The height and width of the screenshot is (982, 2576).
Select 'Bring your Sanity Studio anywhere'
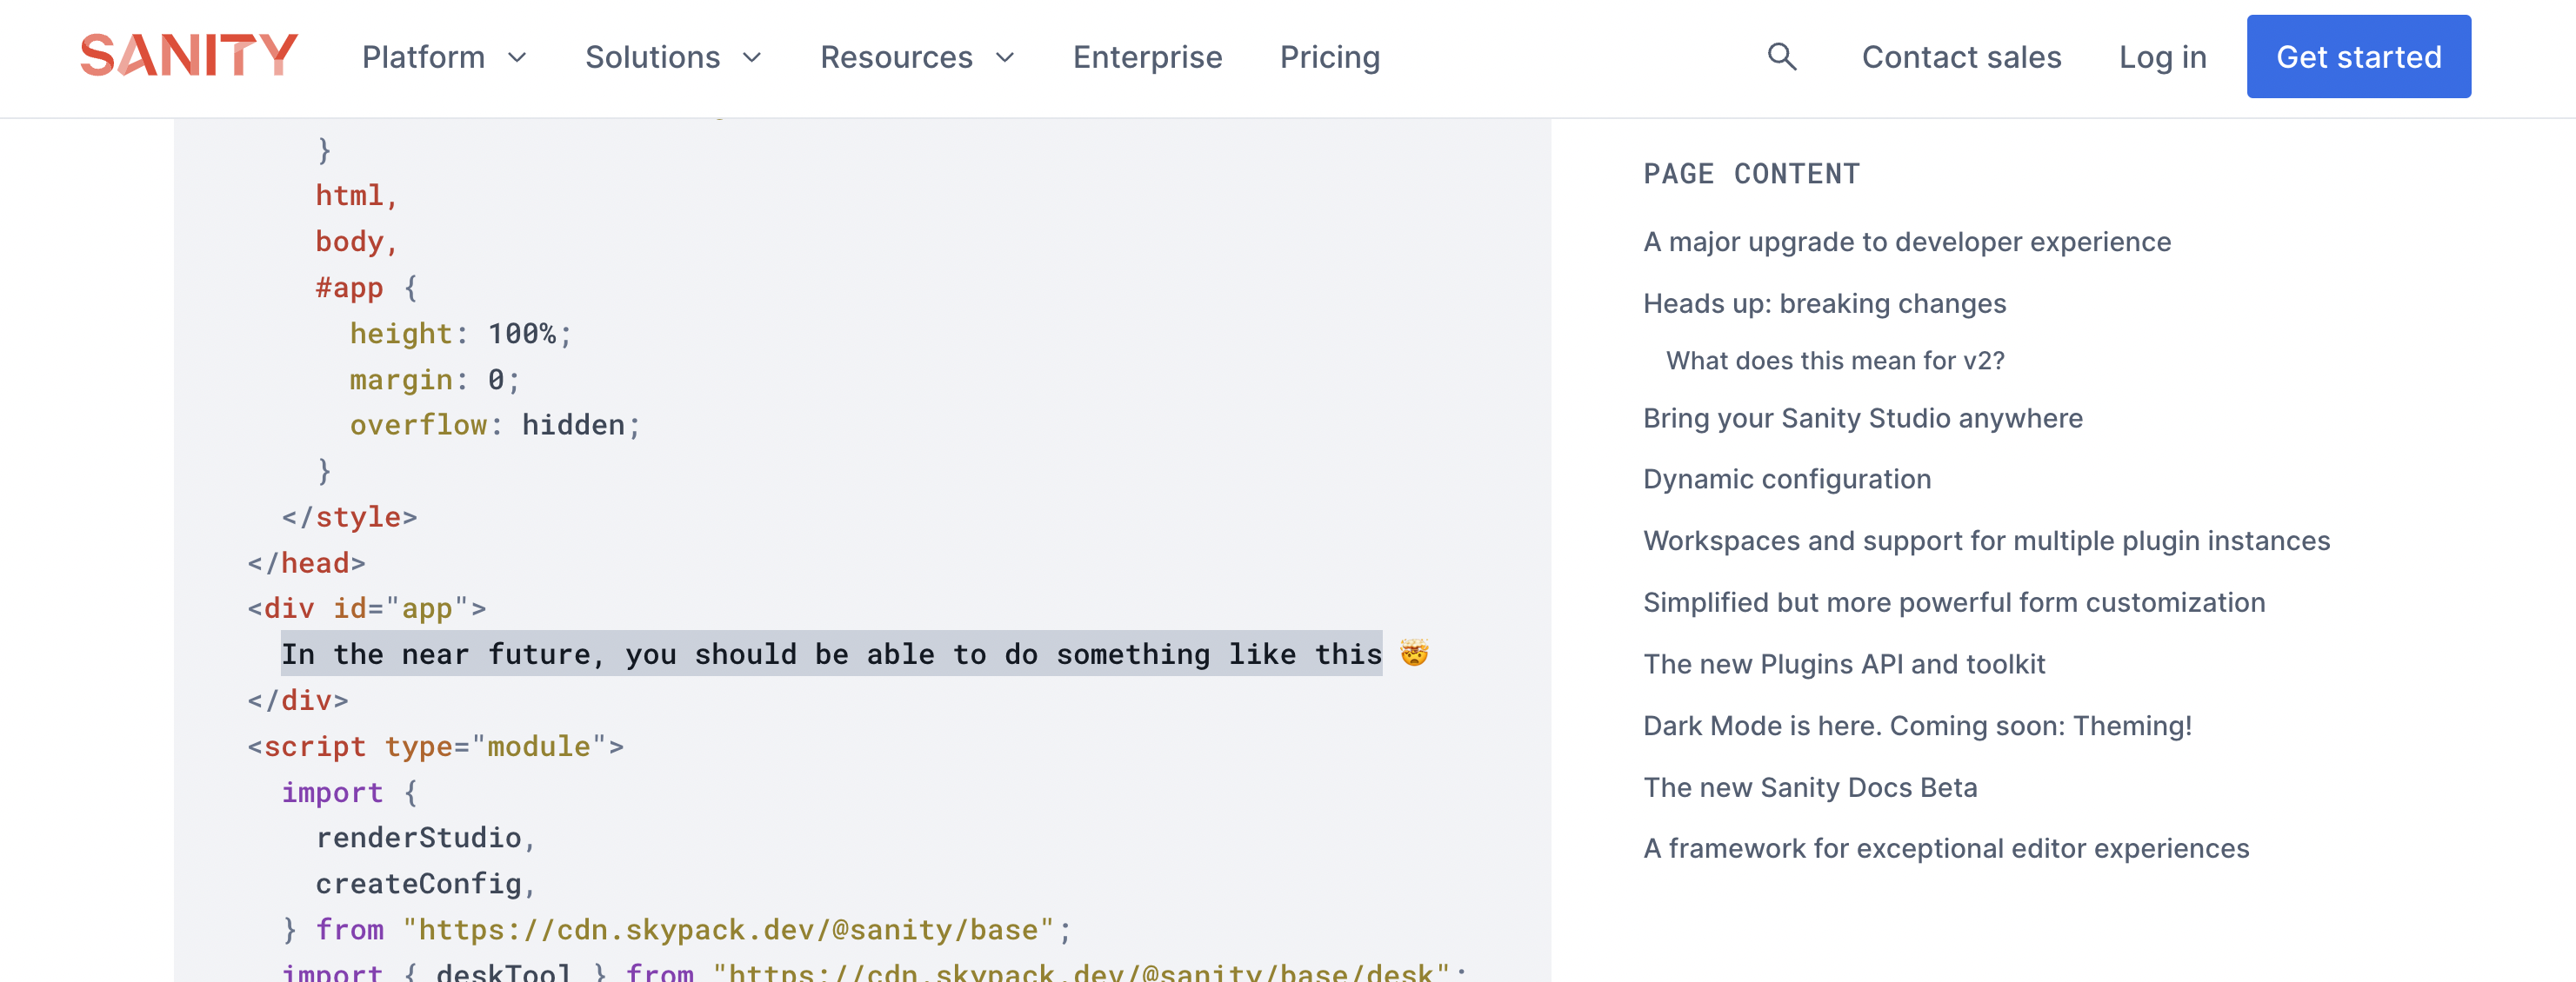pyautogui.click(x=1862, y=418)
